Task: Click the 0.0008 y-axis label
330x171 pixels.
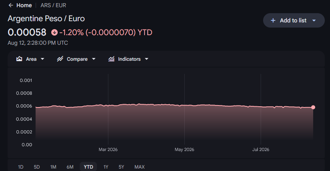Action: [x=24, y=93]
